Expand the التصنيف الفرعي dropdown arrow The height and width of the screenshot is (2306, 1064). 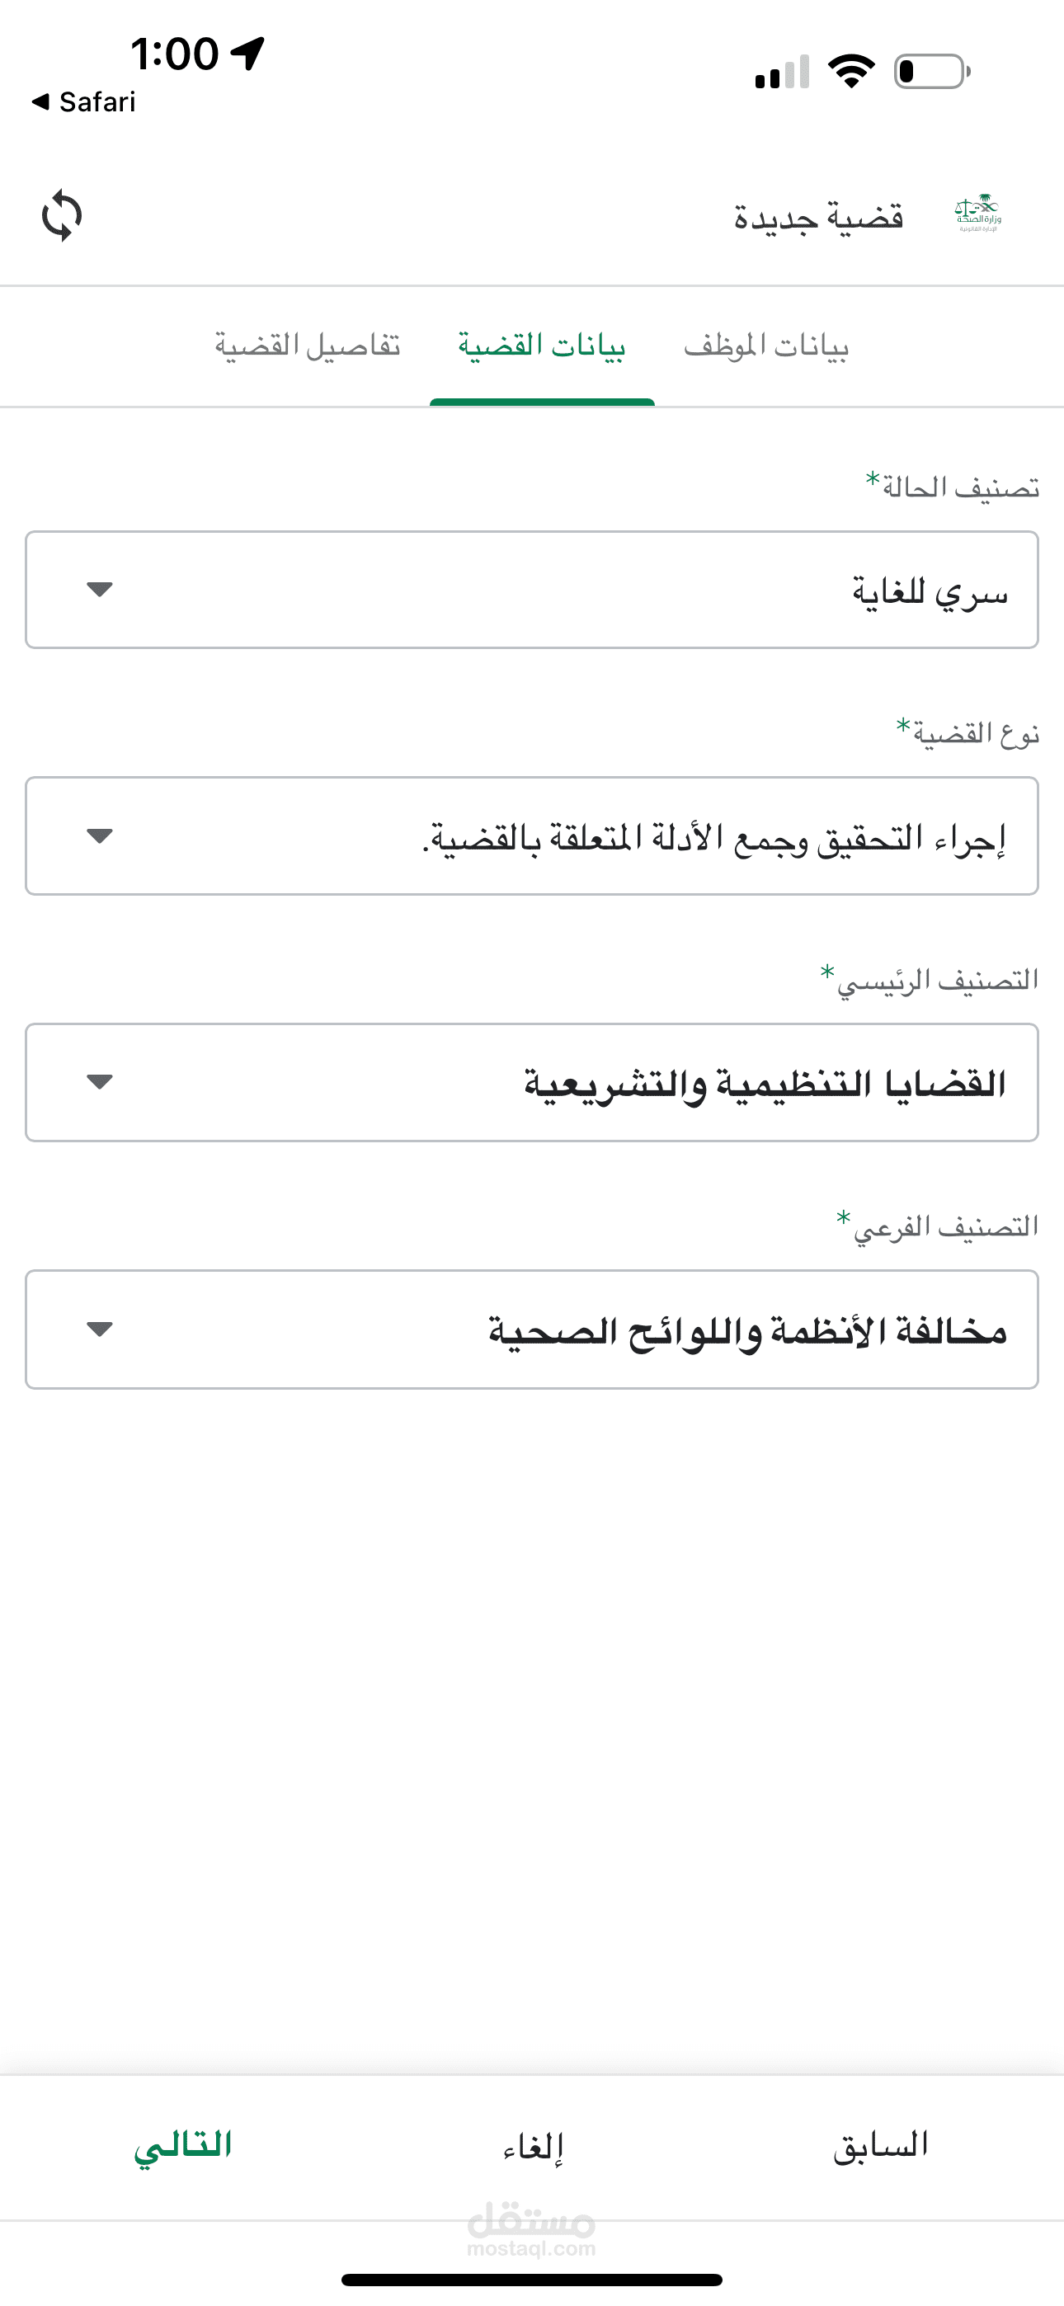click(x=100, y=1329)
